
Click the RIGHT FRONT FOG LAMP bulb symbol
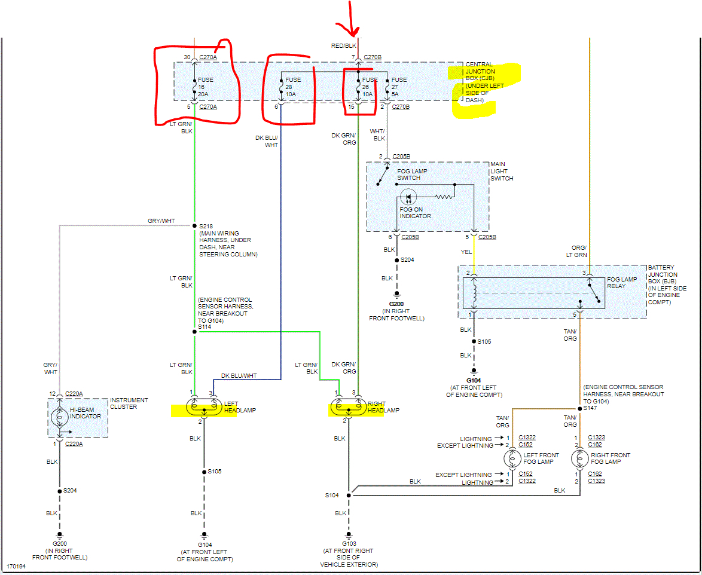pos(580,458)
